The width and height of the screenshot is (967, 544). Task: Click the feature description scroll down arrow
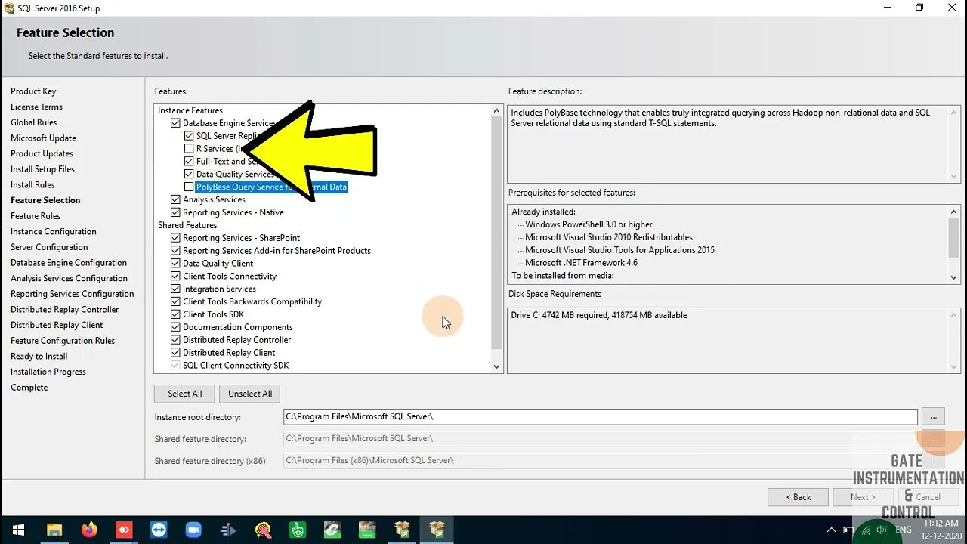(x=953, y=177)
